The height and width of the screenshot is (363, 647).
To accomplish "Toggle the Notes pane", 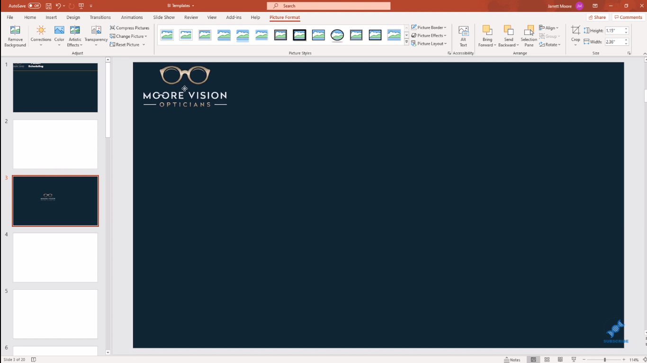I will point(512,360).
